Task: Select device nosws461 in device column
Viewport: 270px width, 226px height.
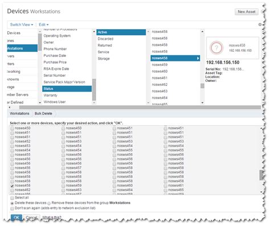Action: 159,78
